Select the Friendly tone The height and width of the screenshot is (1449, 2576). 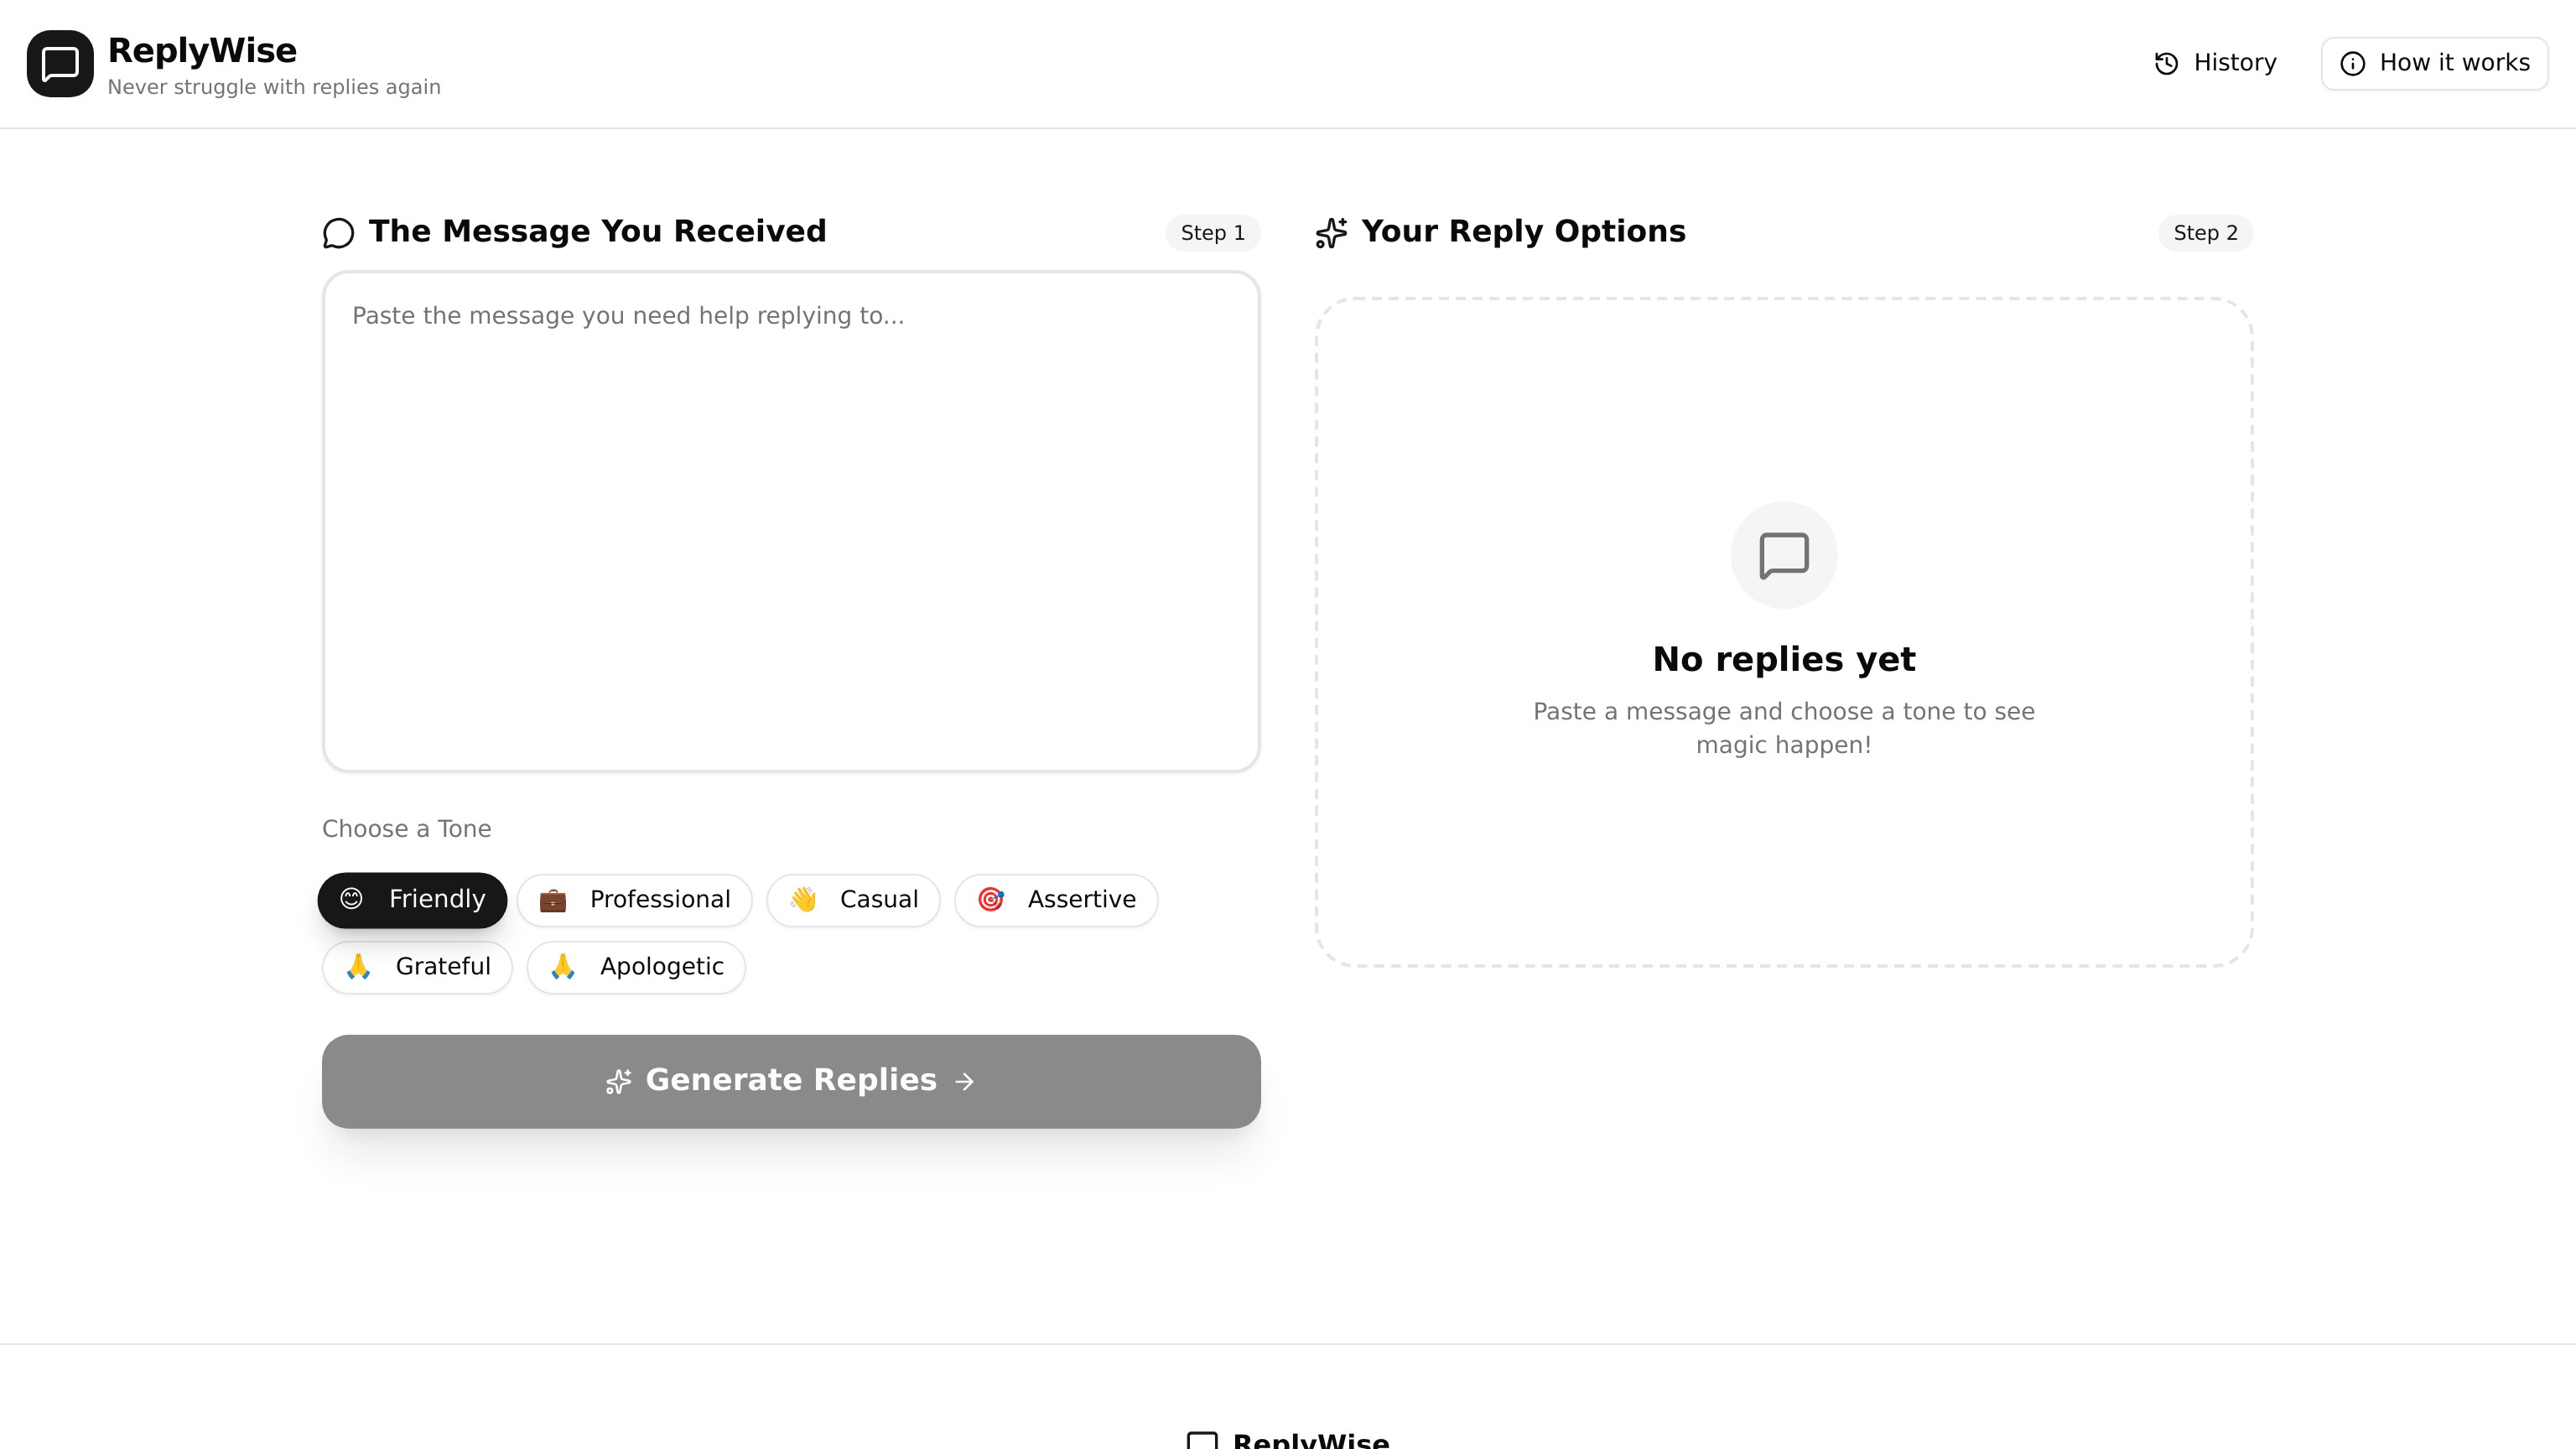[x=412, y=899]
